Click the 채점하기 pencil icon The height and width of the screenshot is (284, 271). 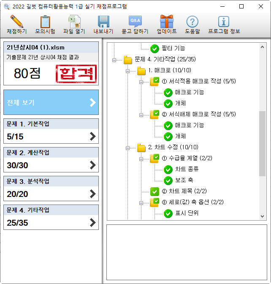point(16,22)
